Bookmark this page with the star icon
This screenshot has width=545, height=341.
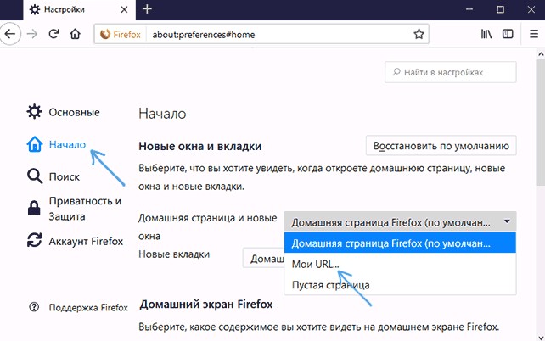419,34
